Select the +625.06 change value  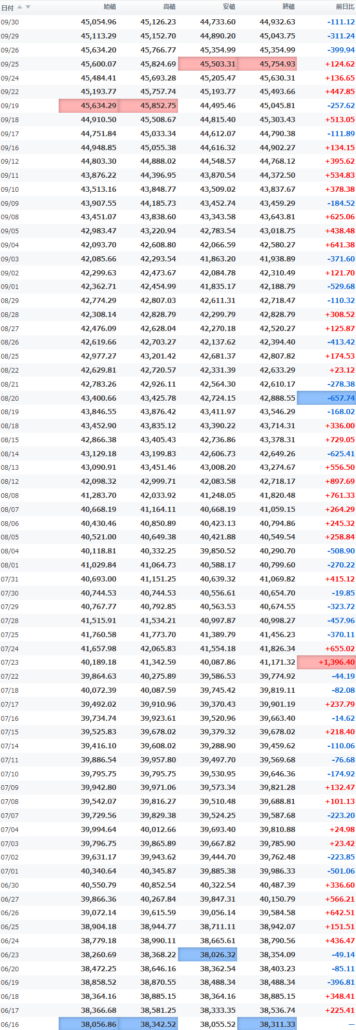[340, 217]
